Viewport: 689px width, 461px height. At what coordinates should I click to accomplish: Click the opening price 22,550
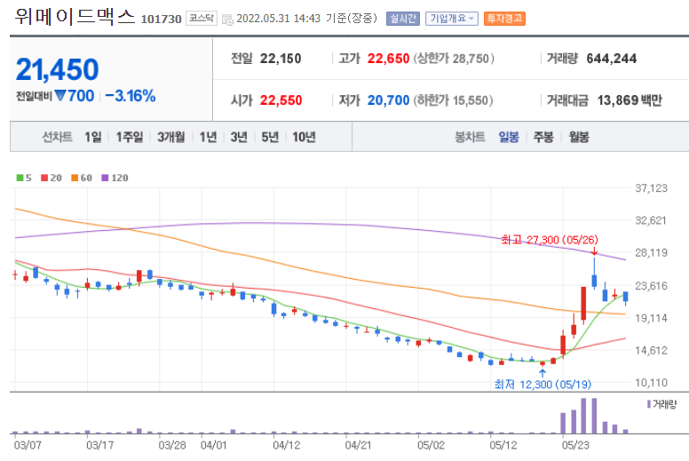pos(281,100)
